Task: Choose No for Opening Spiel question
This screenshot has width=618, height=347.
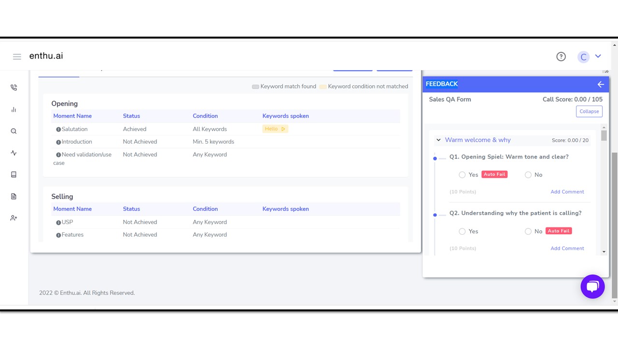Action: tap(528, 174)
